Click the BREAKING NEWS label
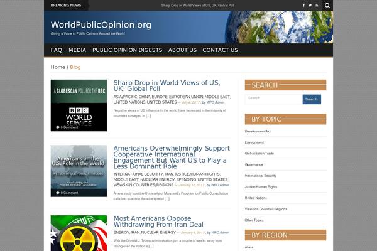 click(x=66, y=5)
